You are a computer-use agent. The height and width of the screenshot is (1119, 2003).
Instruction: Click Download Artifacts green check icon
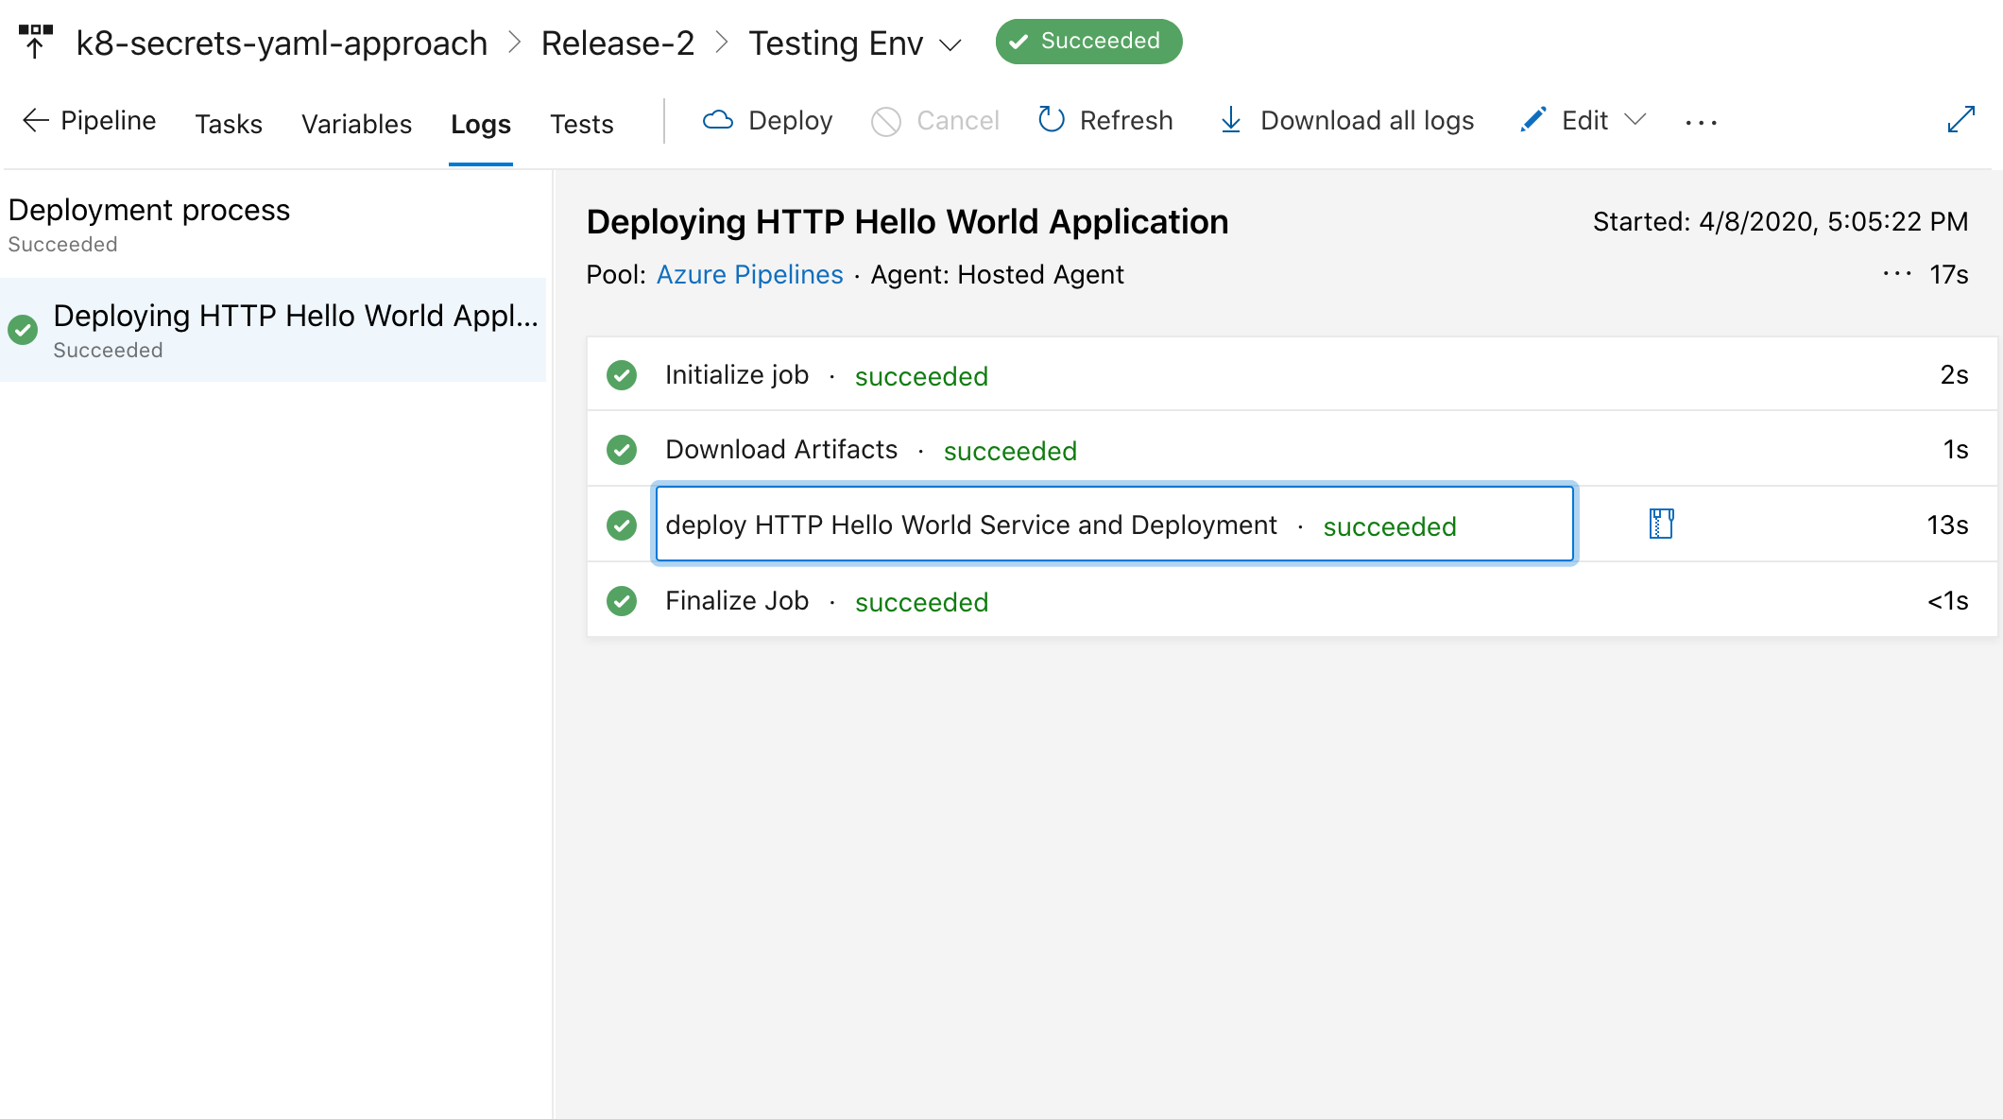pos(622,450)
